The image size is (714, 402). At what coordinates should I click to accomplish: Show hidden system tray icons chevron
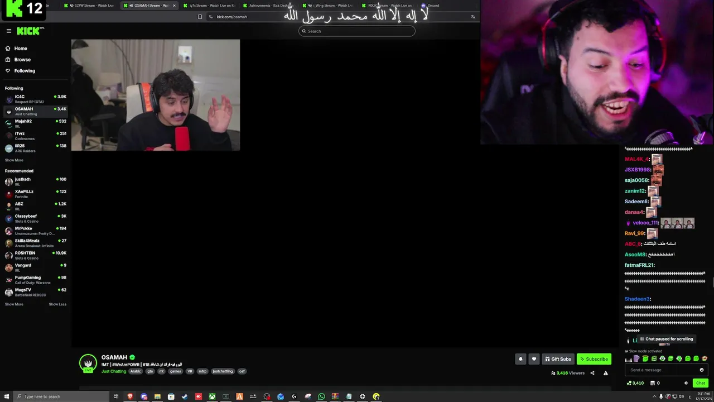tap(655, 396)
